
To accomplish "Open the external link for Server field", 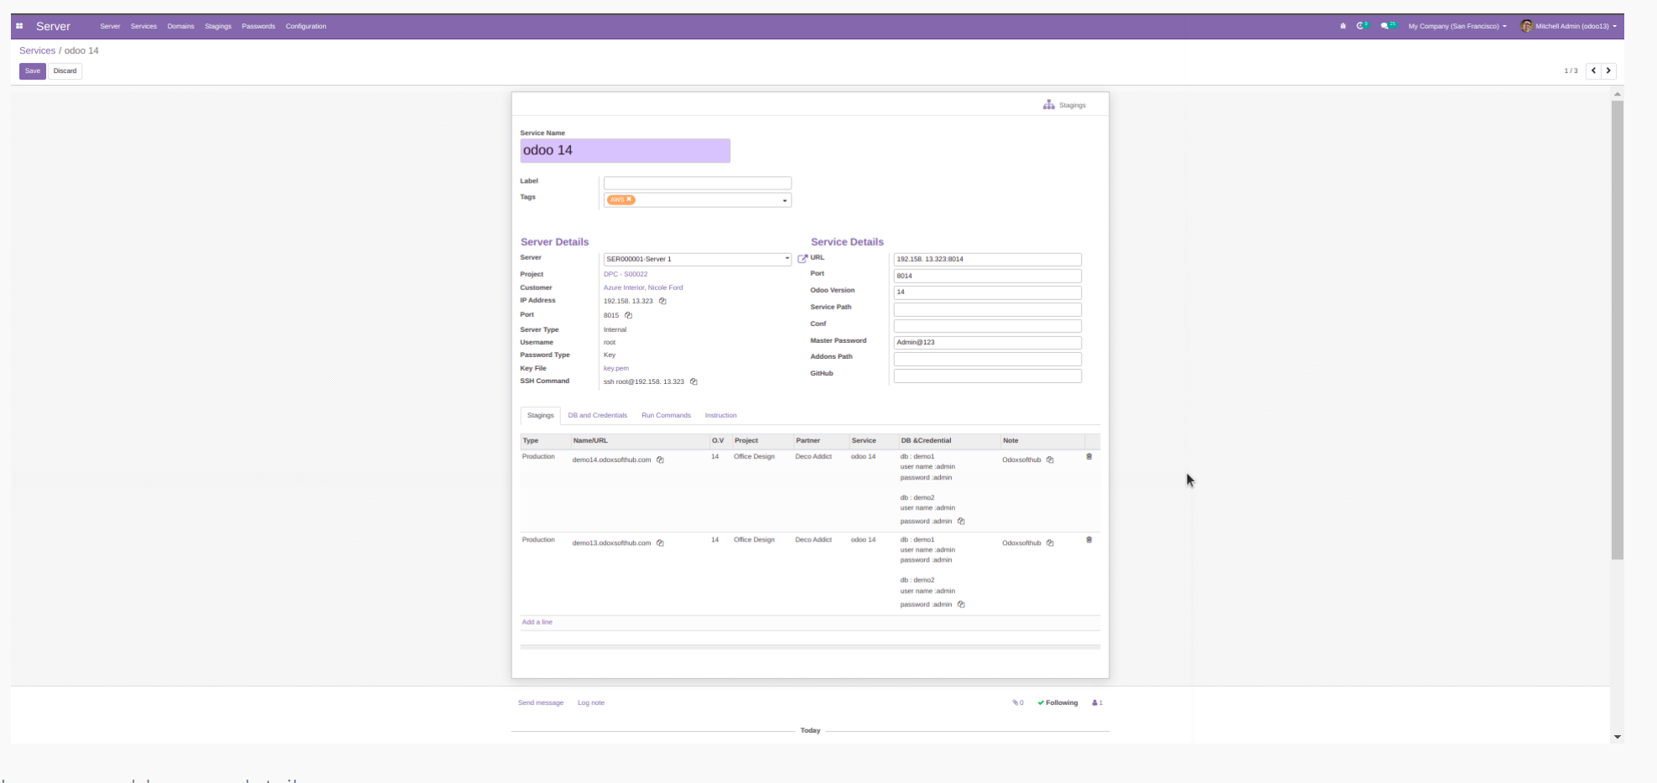I will (803, 259).
